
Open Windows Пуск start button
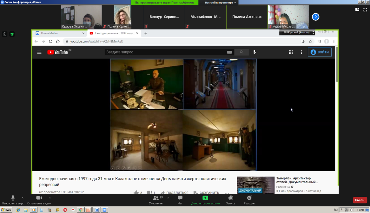point(6,210)
